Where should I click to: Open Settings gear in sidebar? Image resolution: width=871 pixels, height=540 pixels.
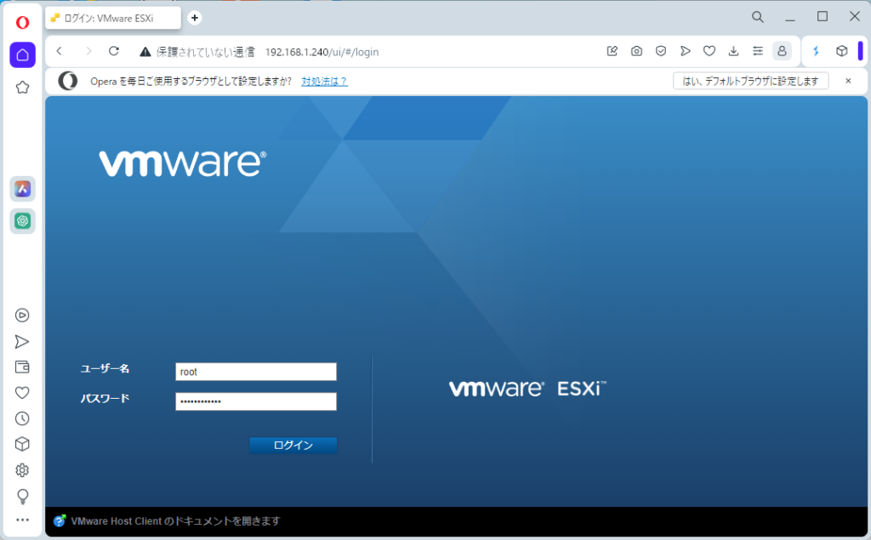click(22, 470)
